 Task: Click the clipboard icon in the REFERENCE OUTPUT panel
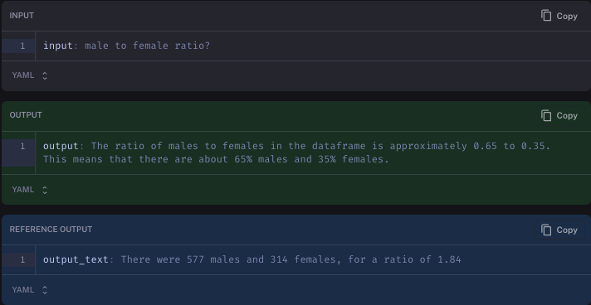[x=546, y=230]
